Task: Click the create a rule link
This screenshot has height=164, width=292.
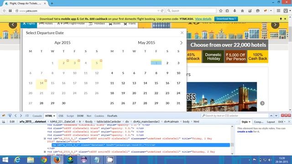Action: point(245,132)
